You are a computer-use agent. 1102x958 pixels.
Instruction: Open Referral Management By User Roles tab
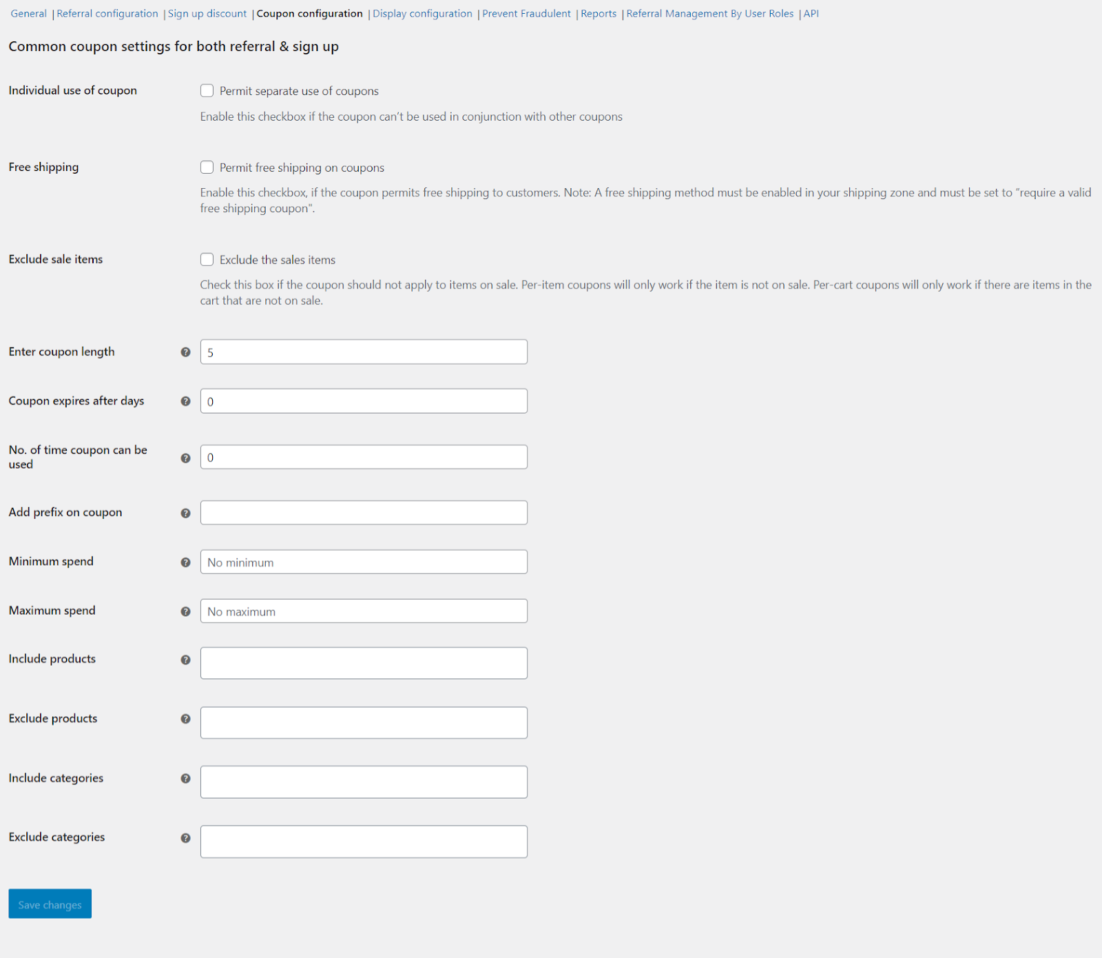[710, 14]
